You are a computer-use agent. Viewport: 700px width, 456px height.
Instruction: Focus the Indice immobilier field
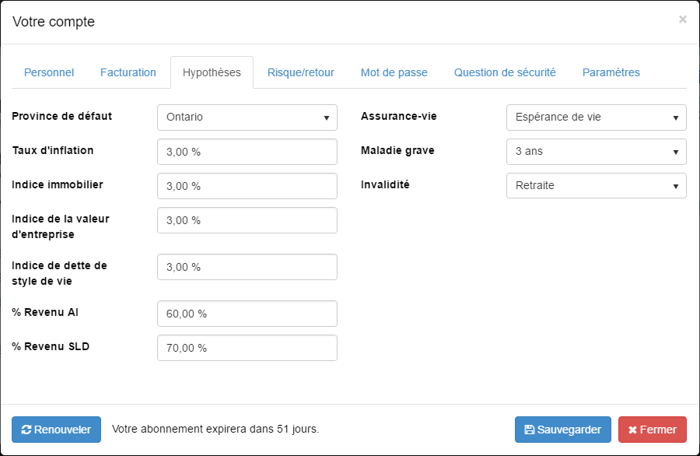point(247,186)
